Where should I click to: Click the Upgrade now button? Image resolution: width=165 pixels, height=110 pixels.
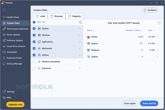pyautogui.click(x=15, y=105)
